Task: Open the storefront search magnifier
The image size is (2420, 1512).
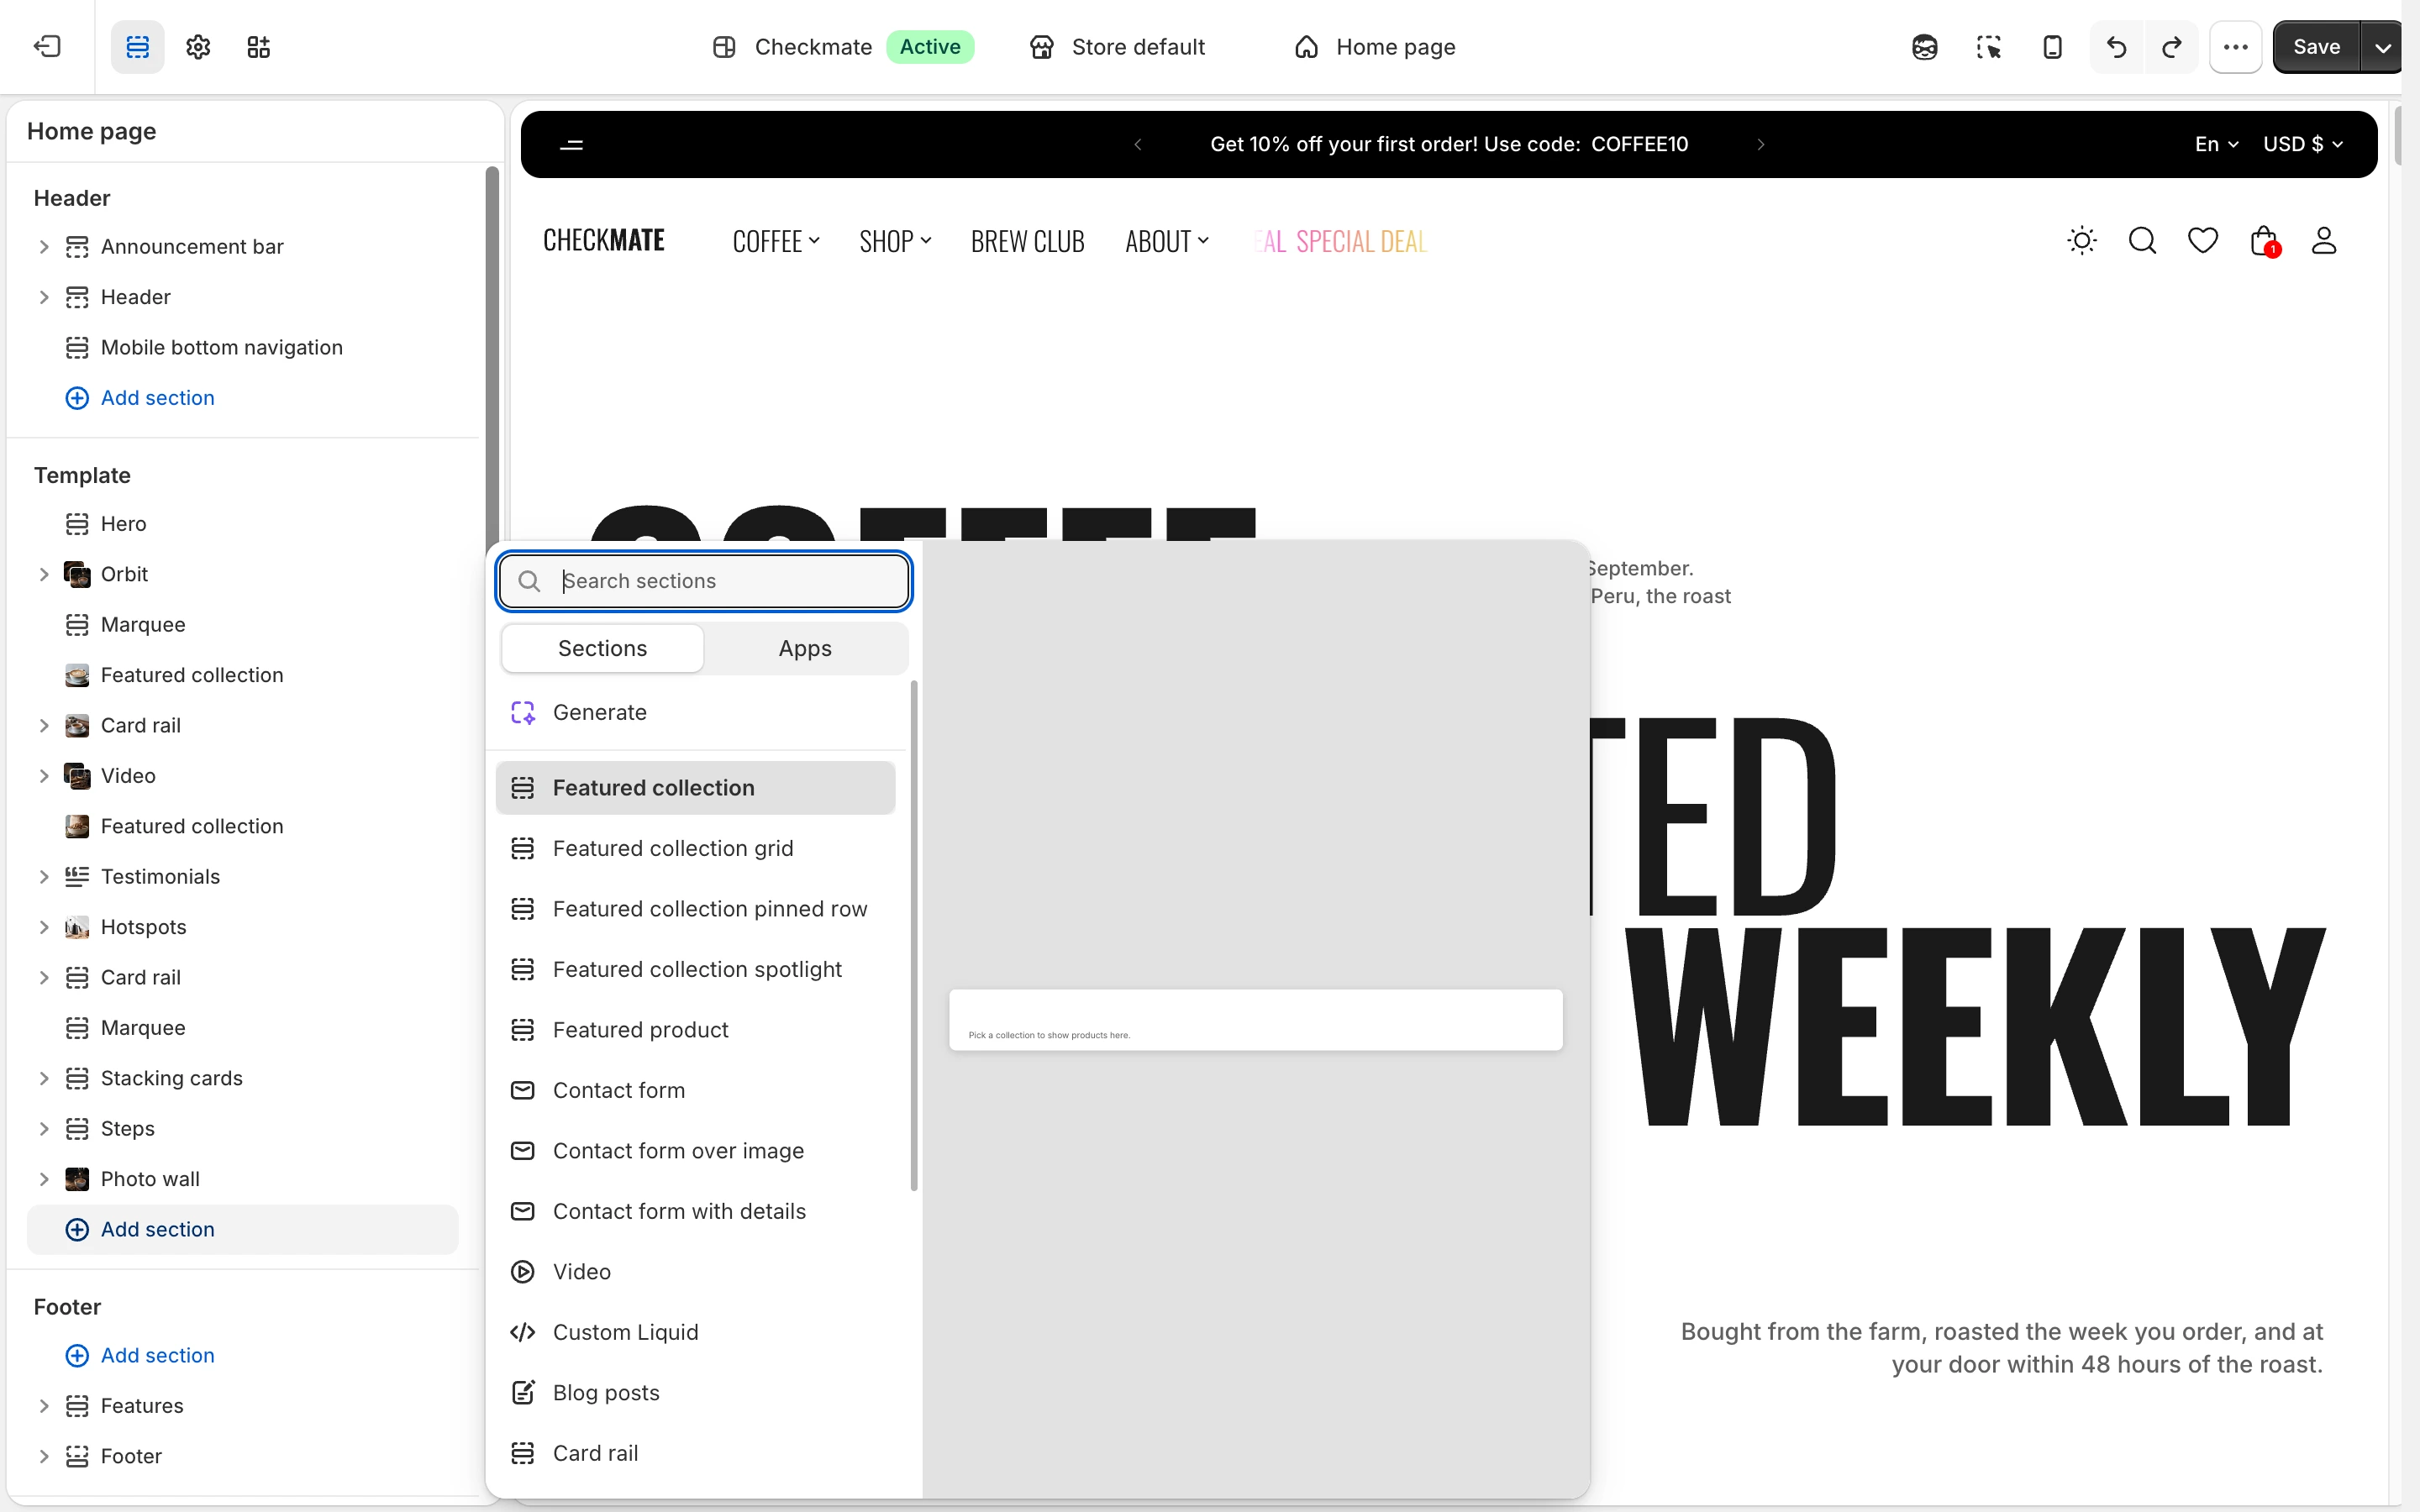Action: coord(2142,241)
